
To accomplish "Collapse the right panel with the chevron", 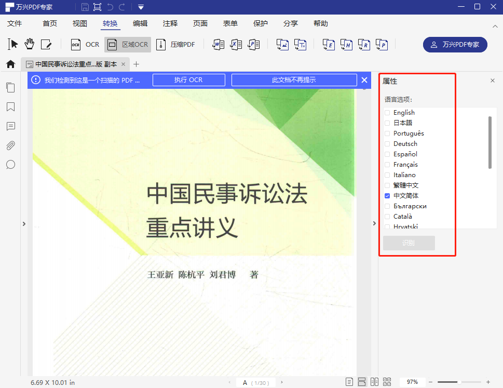I will pyautogui.click(x=375, y=223).
